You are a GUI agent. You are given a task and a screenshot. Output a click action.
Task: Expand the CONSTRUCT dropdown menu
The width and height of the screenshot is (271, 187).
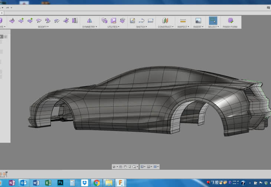click(166, 27)
